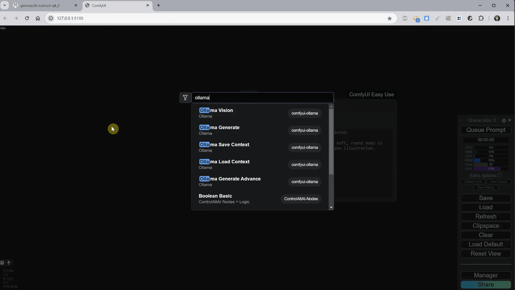This screenshot has height=290, width=515.
Task: Click the filter icon beside search box
Action: tap(185, 98)
